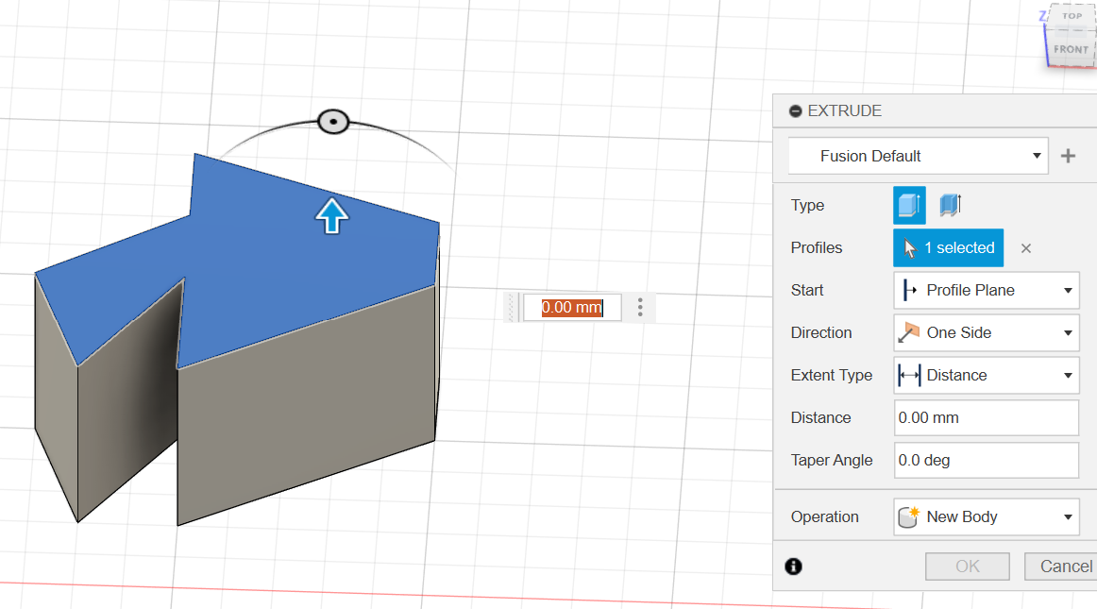Screen dimensions: 1097x609
Task: Click the Taper Angle input field
Action: click(986, 460)
